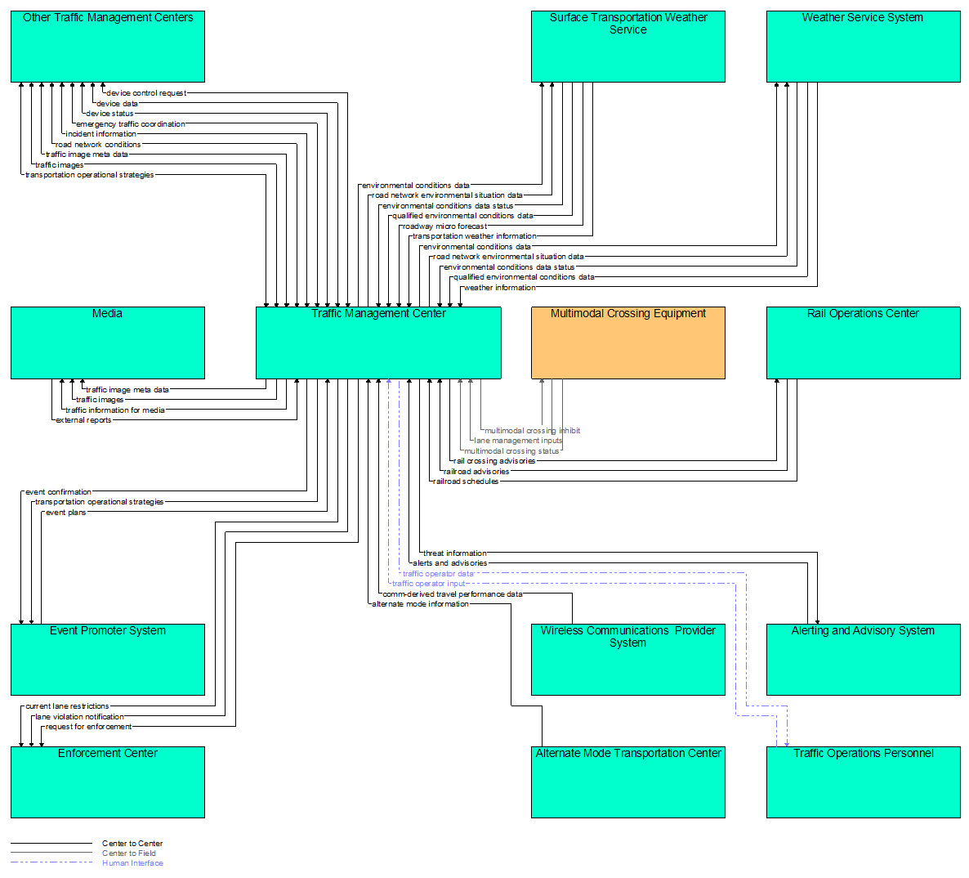Select the 'event plans' flow label

(x=65, y=513)
